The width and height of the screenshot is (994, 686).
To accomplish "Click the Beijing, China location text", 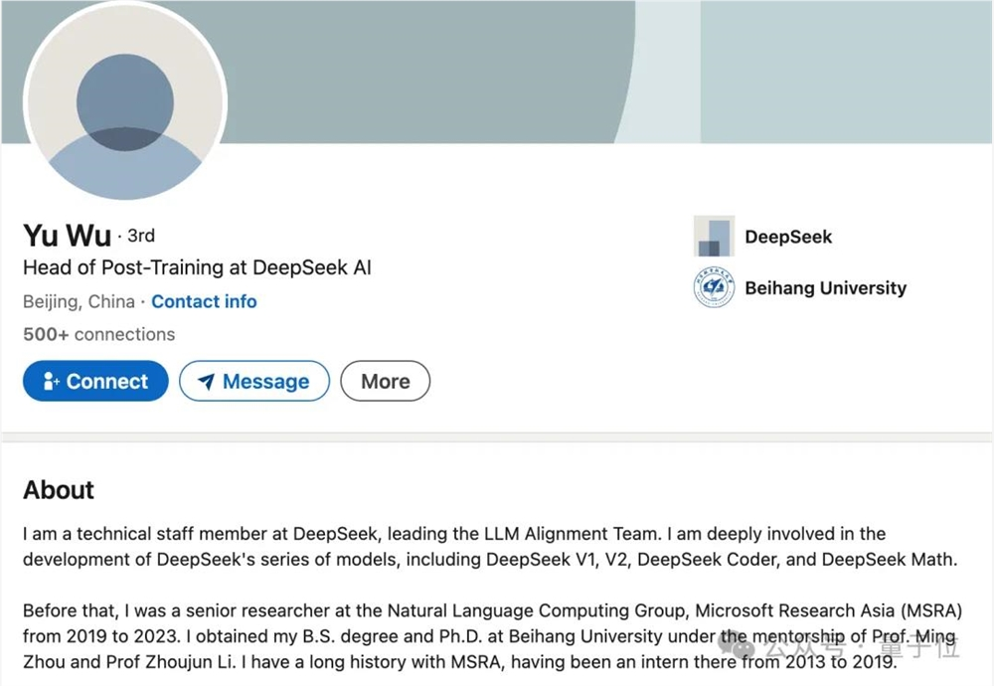I will 79,301.
